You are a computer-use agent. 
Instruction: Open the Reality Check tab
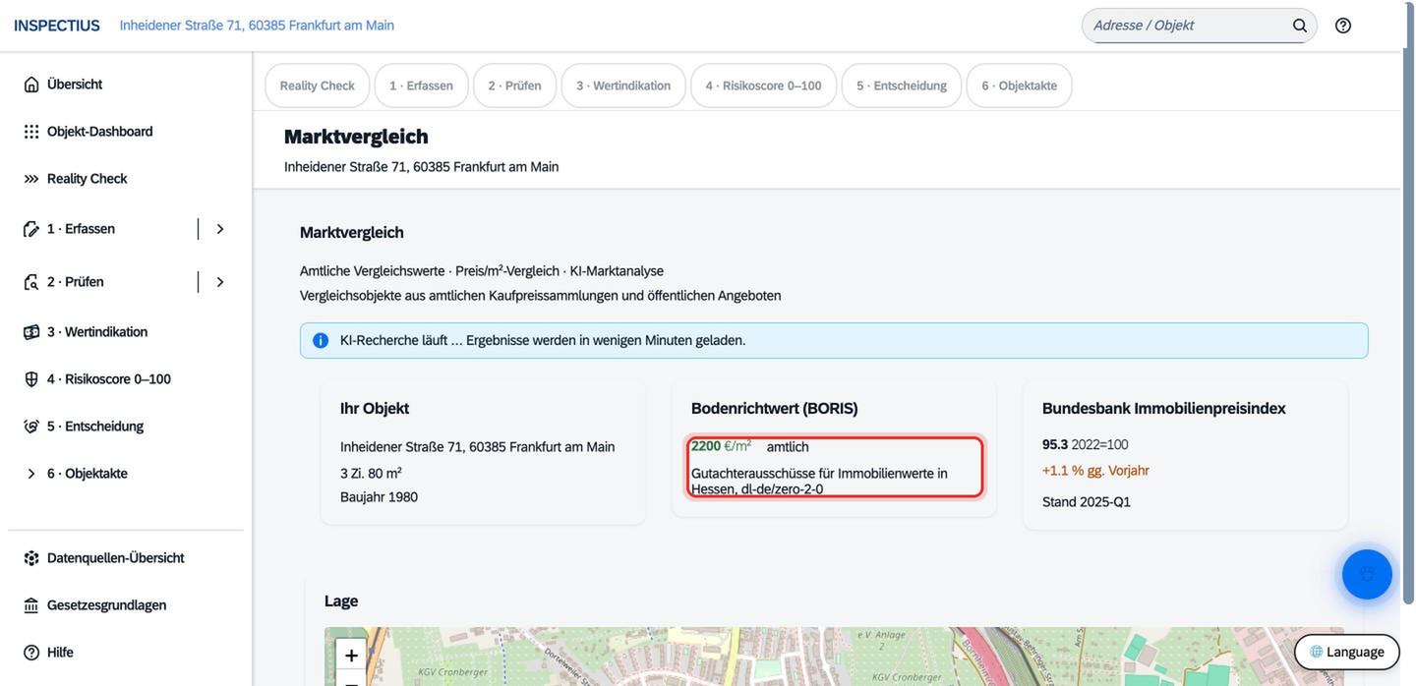click(318, 86)
